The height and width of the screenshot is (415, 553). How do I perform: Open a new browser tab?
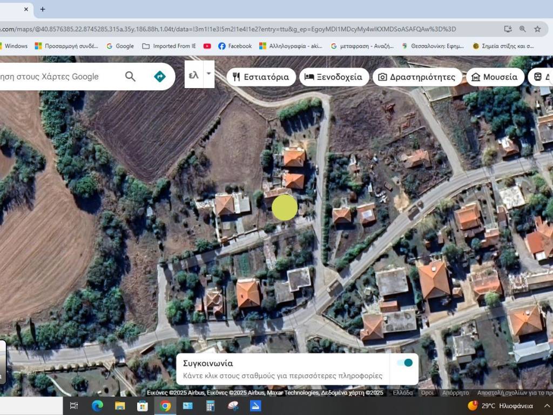43,9
